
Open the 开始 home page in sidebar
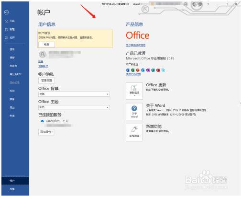tap(10, 21)
